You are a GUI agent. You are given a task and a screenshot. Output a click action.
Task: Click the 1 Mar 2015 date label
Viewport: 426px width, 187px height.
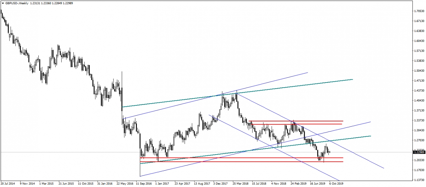click(x=47, y=184)
